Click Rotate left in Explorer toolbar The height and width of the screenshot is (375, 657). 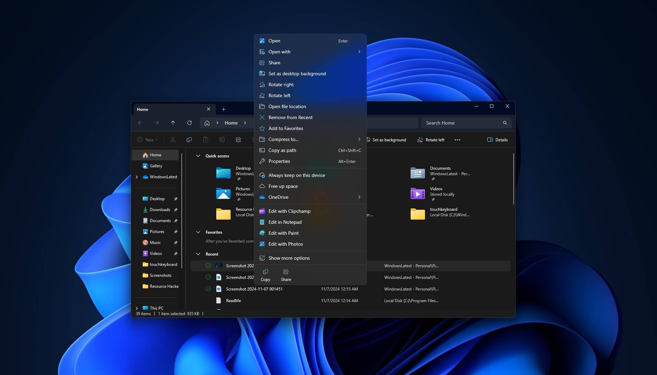(431, 140)
